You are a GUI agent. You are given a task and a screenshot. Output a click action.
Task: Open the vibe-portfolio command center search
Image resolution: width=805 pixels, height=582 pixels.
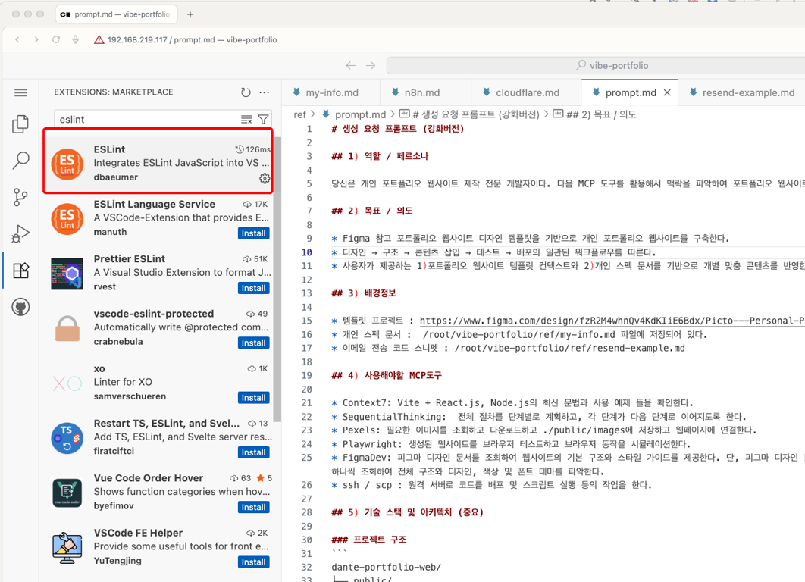coord(596,66)
